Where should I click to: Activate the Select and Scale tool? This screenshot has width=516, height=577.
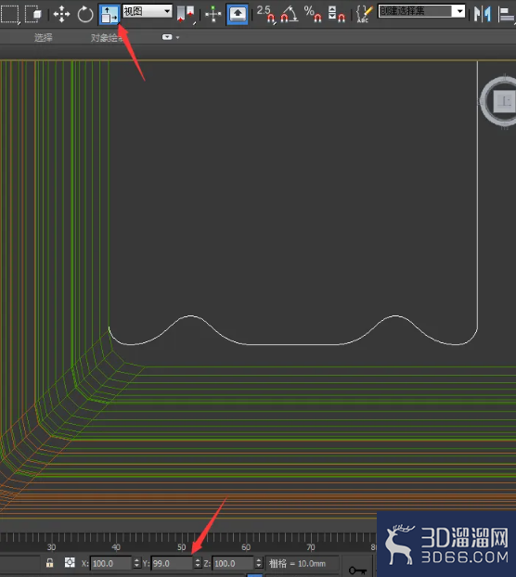(110, 14)
